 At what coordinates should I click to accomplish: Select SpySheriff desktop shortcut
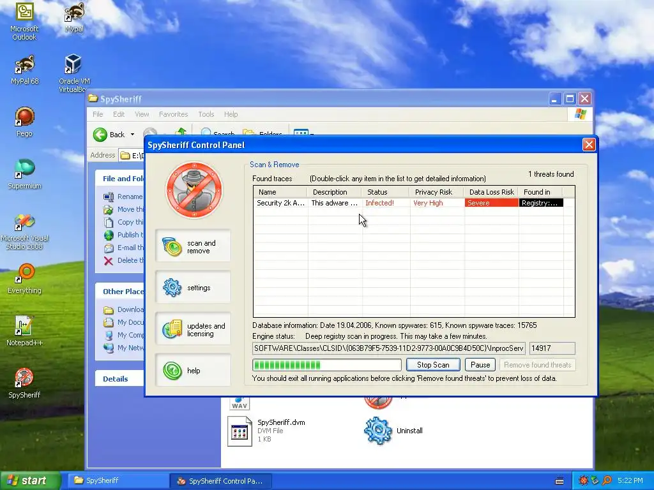[x=24, y=383]
